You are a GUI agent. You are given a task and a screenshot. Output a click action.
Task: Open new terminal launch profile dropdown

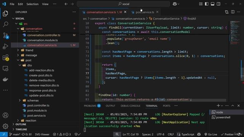[x=222, y=106]
